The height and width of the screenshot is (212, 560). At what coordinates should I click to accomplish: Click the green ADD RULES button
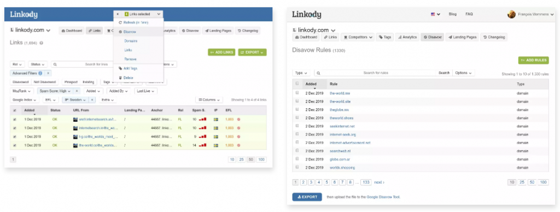click(x=533, y=60)
